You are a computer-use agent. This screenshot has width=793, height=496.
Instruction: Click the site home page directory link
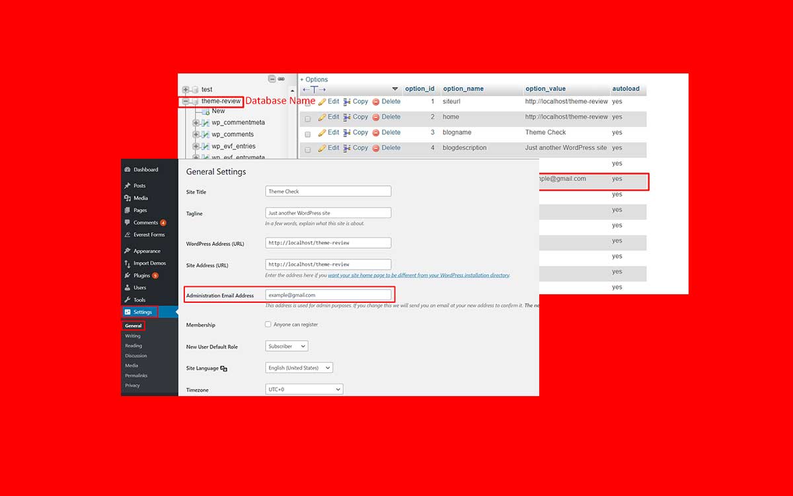[419, 275]
